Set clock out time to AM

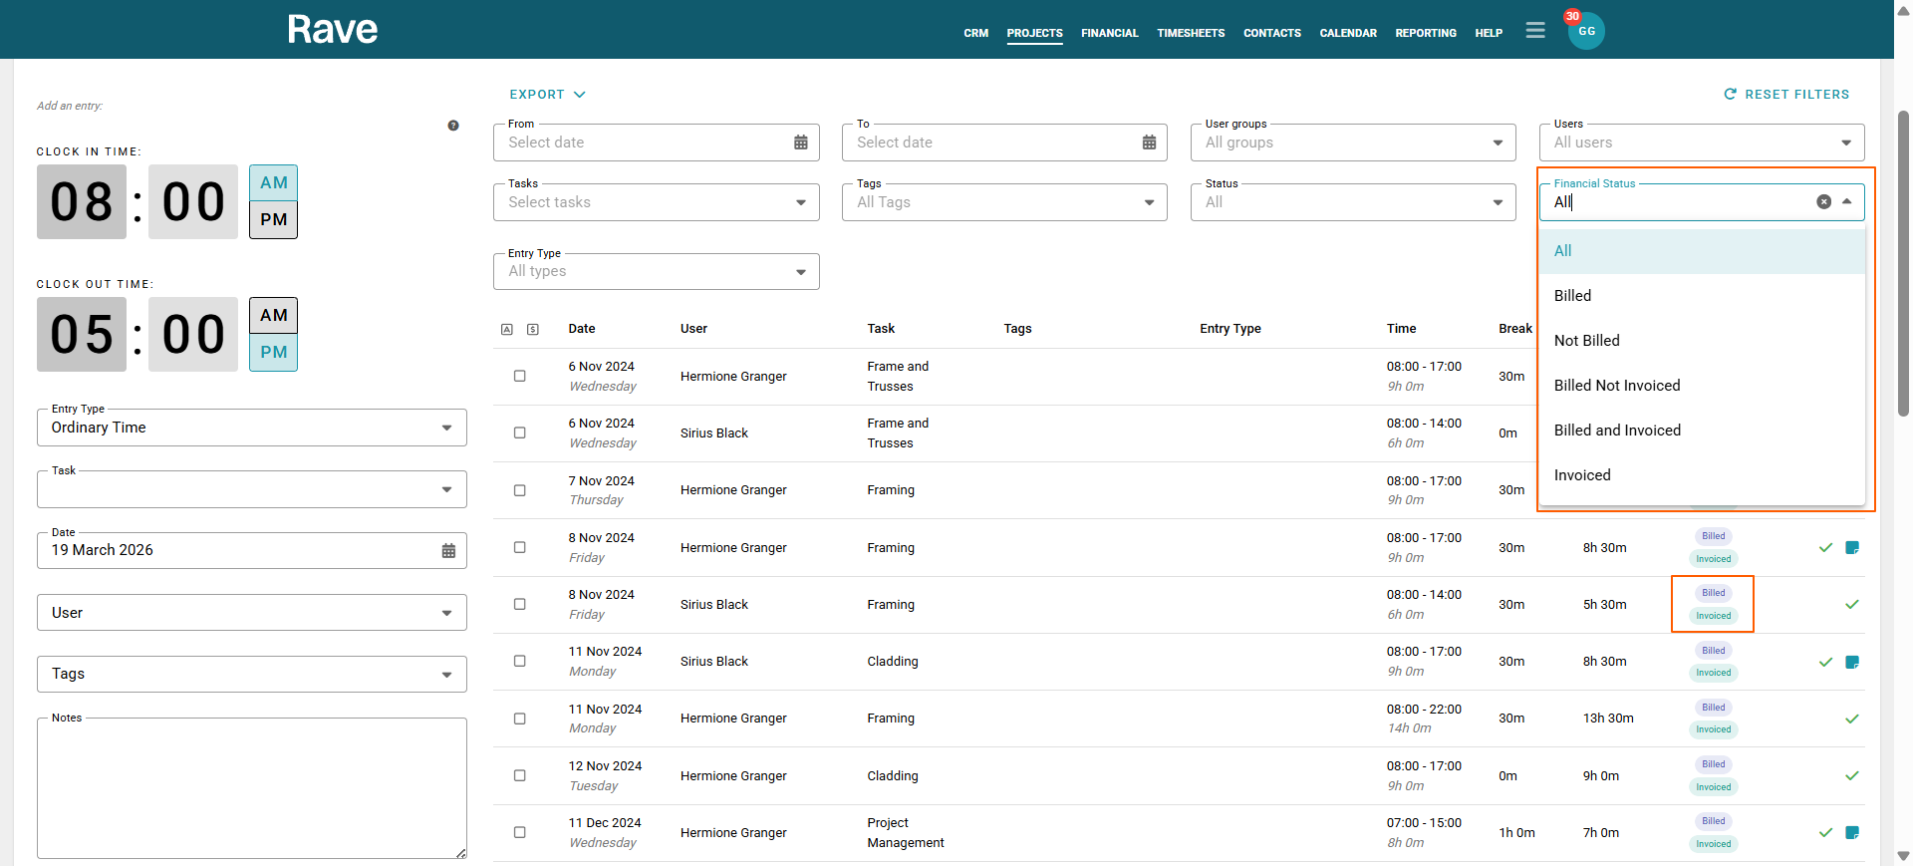coord(273,315)
